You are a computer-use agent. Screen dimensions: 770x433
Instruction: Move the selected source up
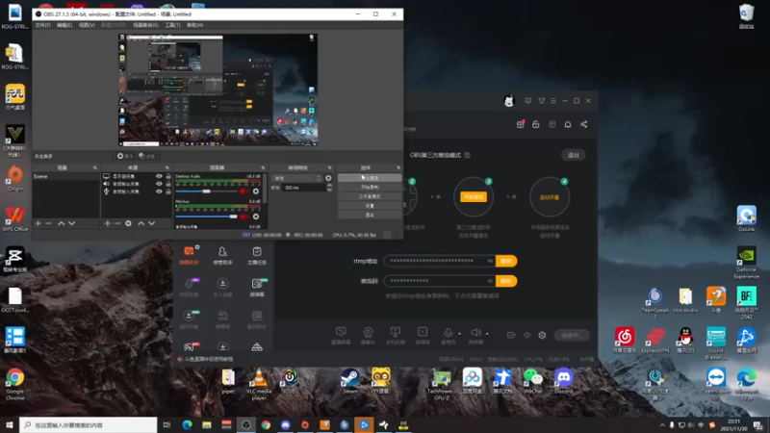click(141, 223)
